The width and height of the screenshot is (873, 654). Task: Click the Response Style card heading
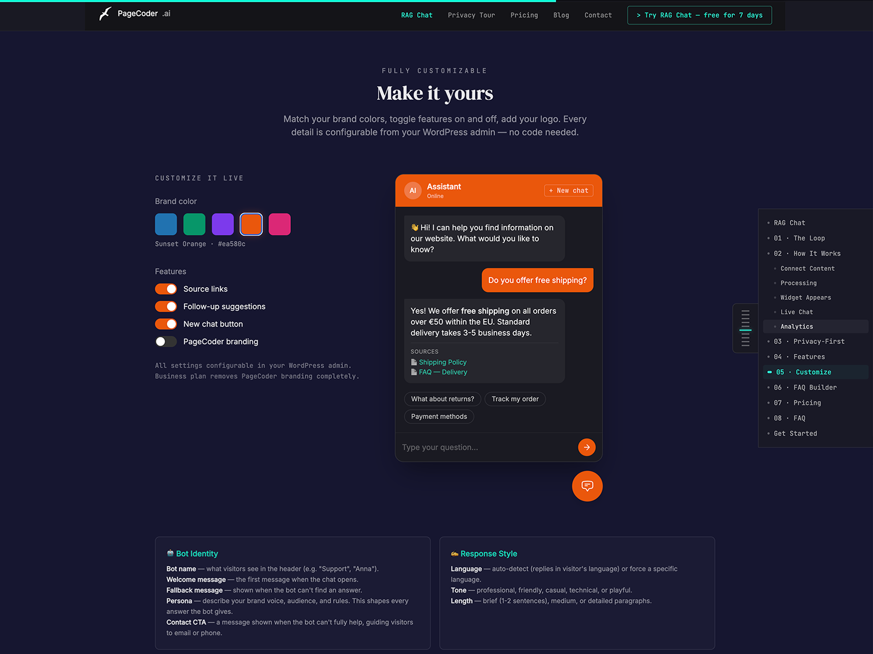[x=484, y=554]
